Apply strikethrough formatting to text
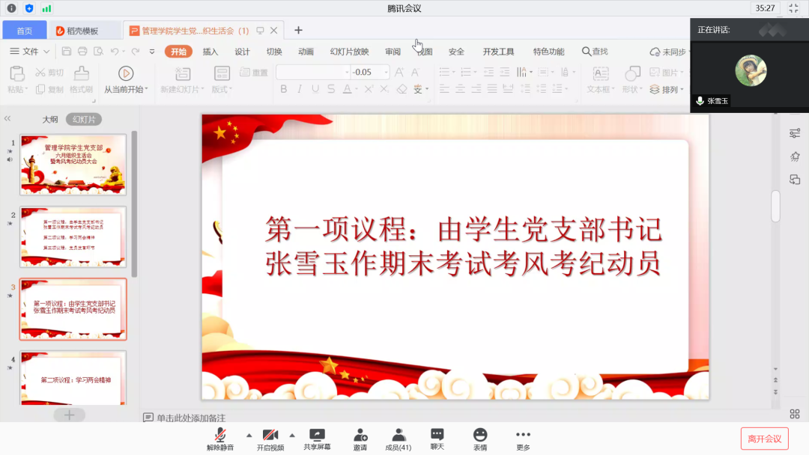Screen dimensions: 809x455 click(x=330, y=88)
